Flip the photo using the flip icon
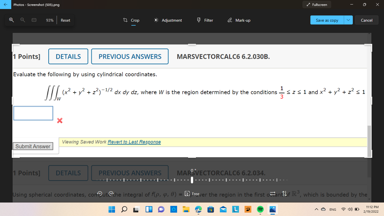Screen dimensions: 384x216 coord(272,193)
